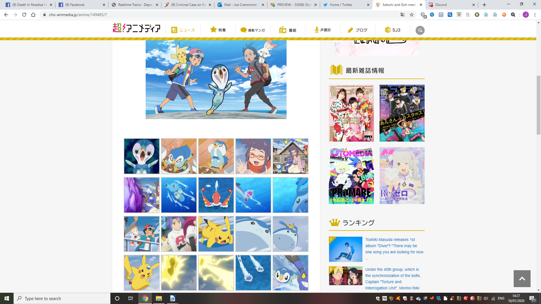Reload the page with the refresh icon
Screen dimensions: 541x304
coord(24,14)
